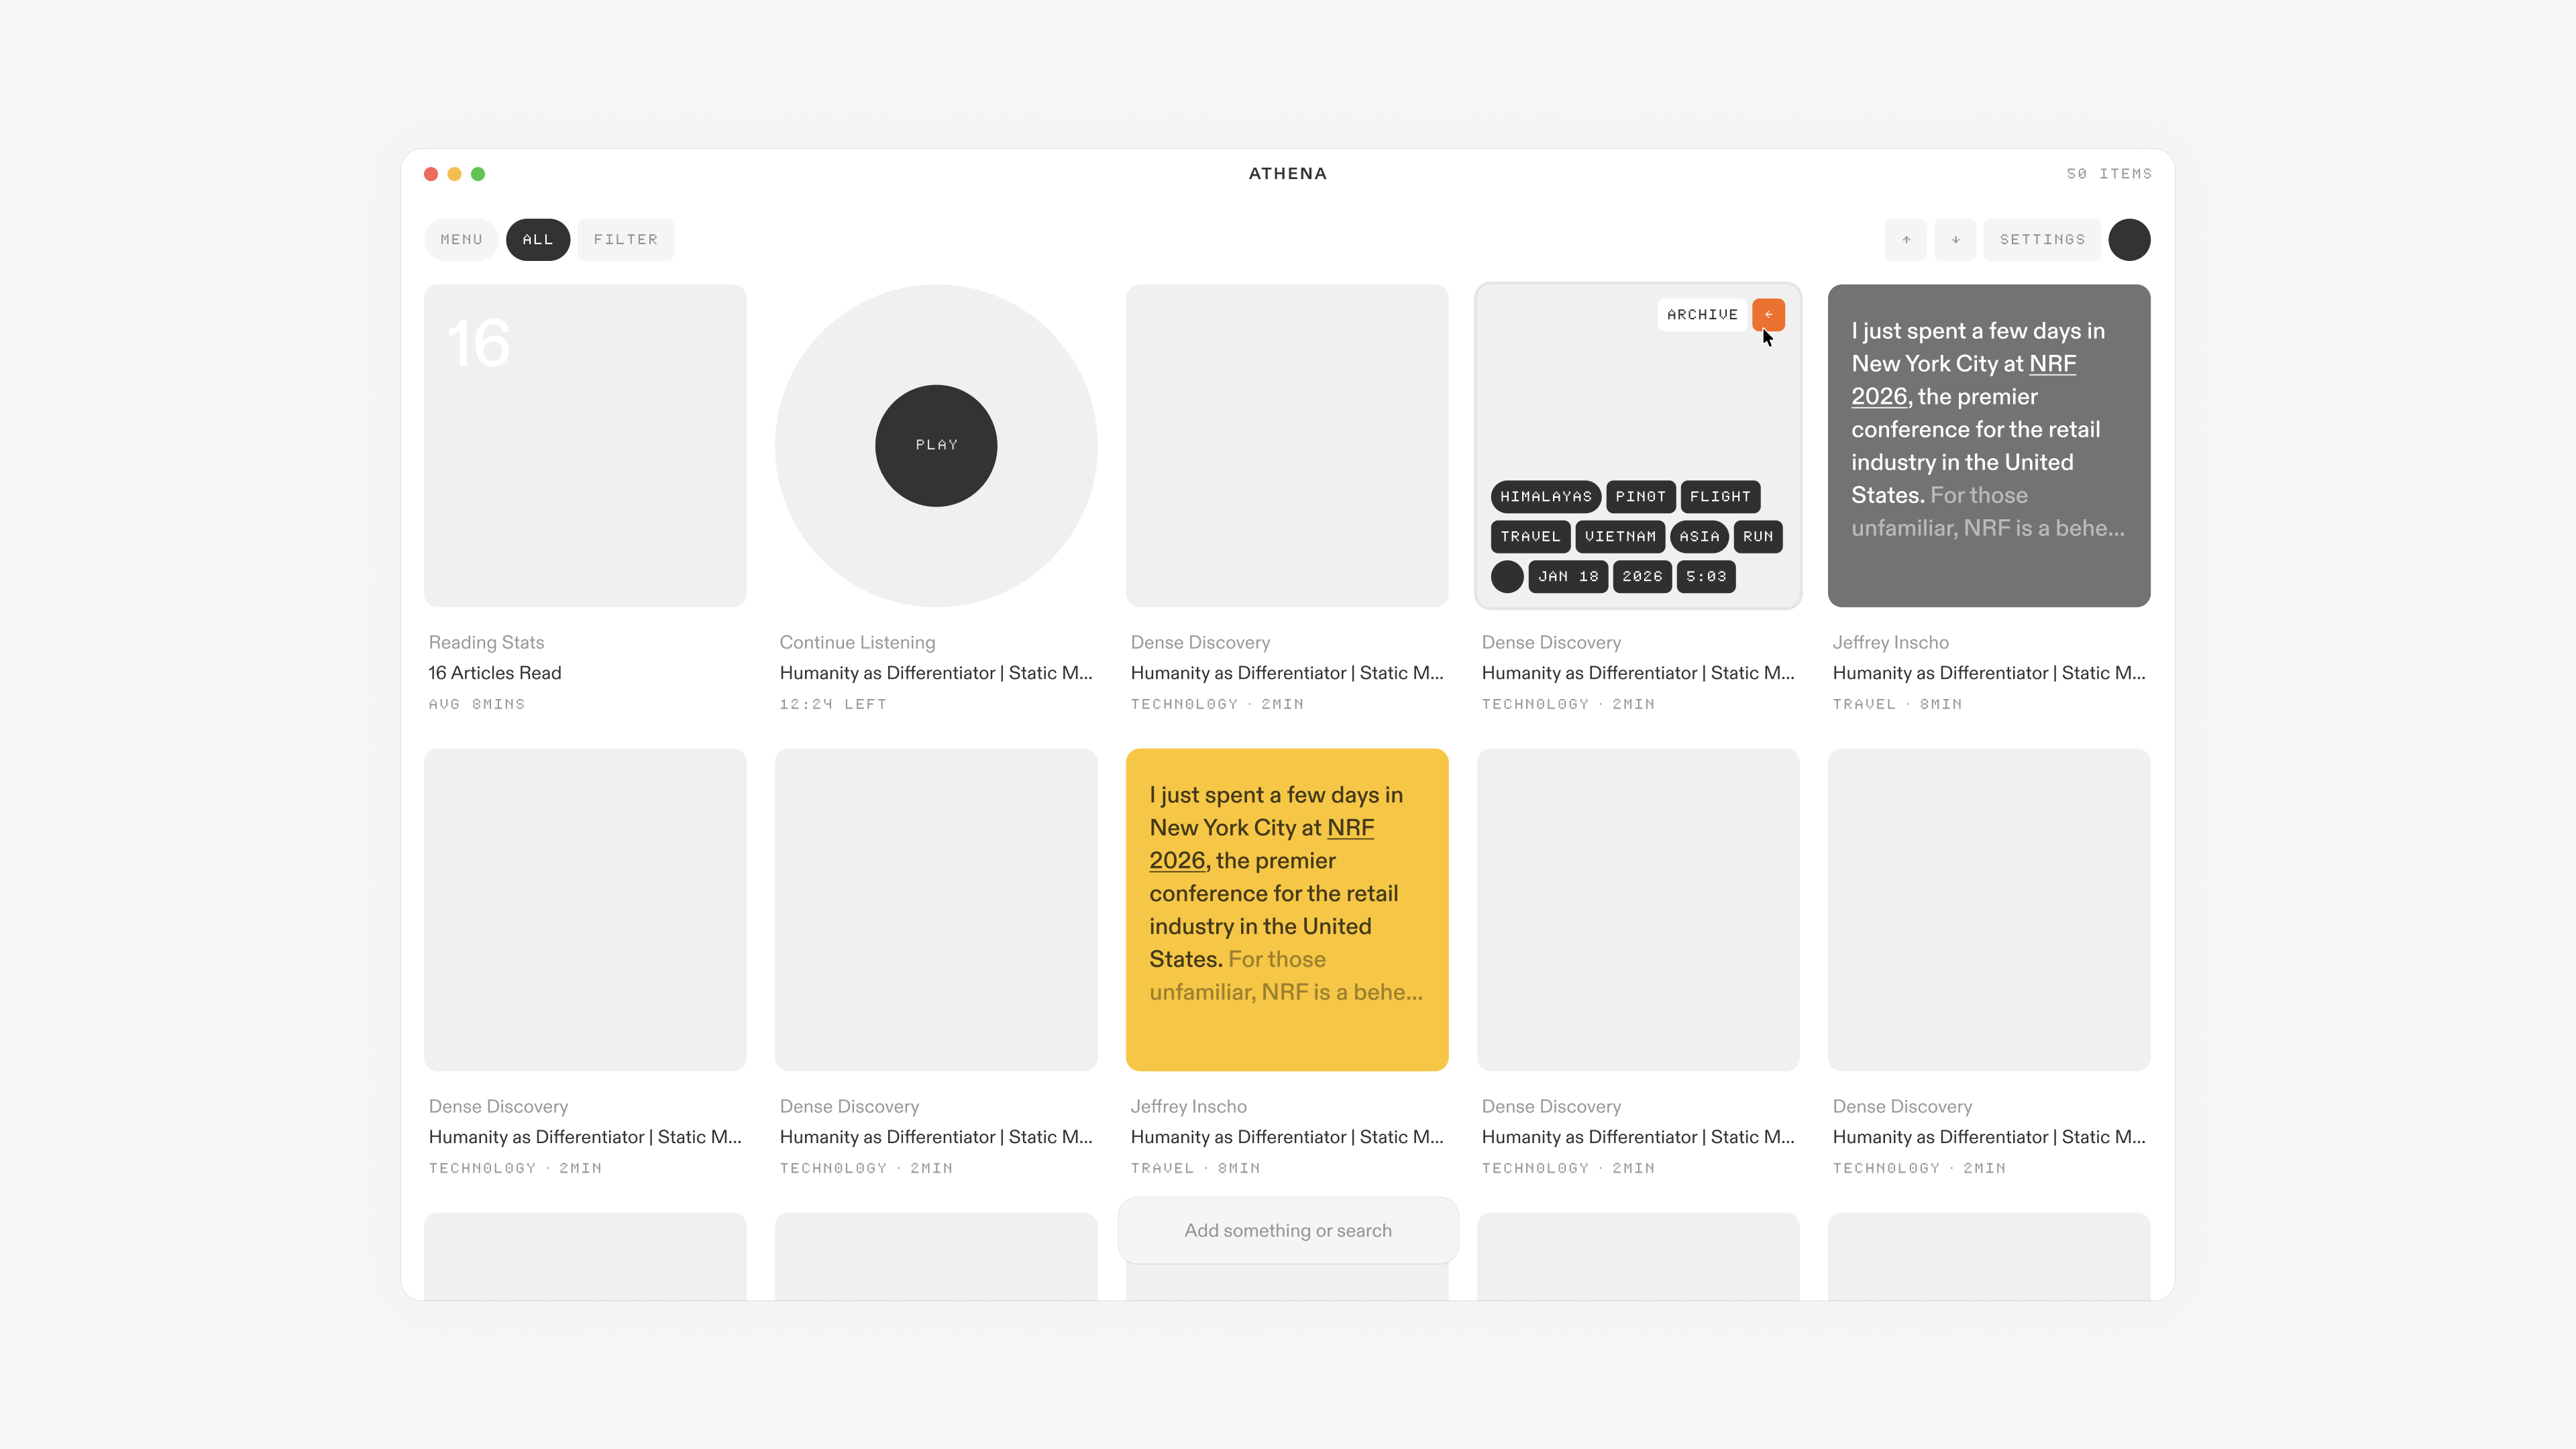Open the yellow NRF 2026 quote card
Screen dimensions: 2576x1449
(x=1287, y=910)
